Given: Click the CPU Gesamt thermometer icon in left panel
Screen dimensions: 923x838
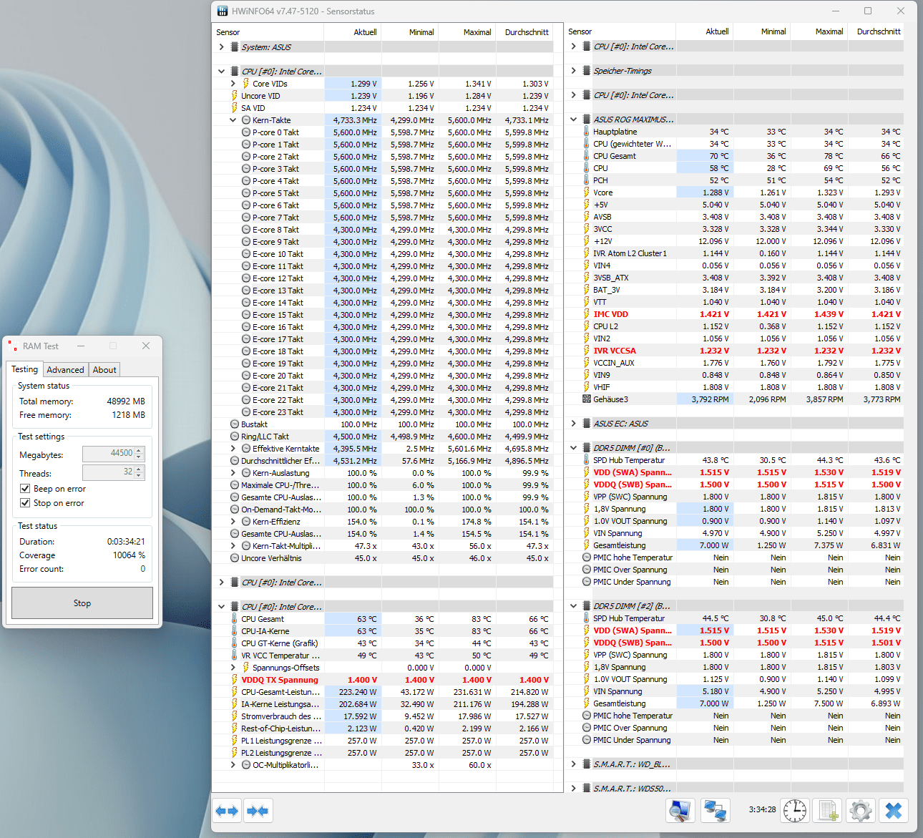Looking at the screenshot, I should [234, 619].
